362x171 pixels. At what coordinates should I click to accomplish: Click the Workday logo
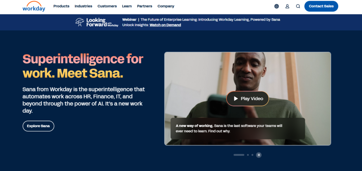click(34, 6)
